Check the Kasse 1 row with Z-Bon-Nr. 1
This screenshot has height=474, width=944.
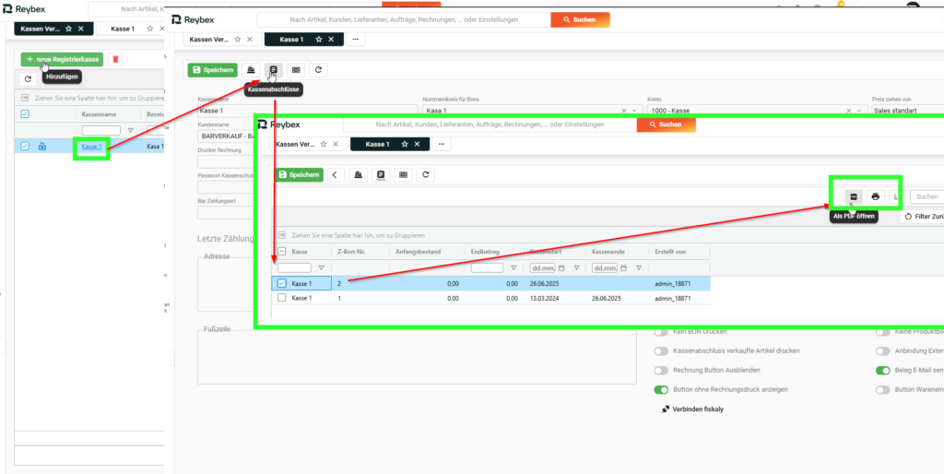pyautogui.click(x=282, y=298)
